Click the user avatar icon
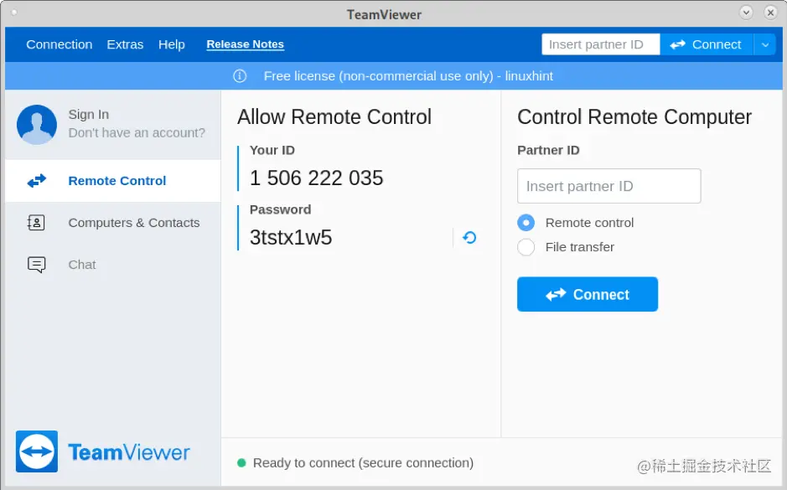Viewport: 787px width, 490px height. click(37, 124)
